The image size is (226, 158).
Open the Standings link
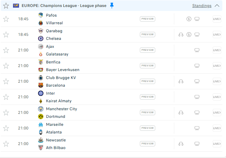coord(202,6)
